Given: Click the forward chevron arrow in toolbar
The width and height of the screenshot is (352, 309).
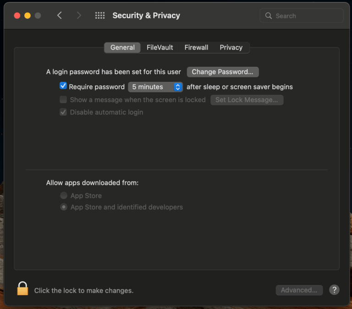Looking at the screenshot, I should [79, 16].
